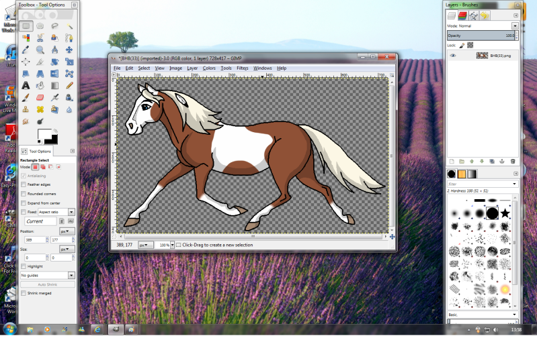Screen dimensions: 537x338
Task: Select the Measure compass tool
Action: pyautogui.click(x=54, y=50)
